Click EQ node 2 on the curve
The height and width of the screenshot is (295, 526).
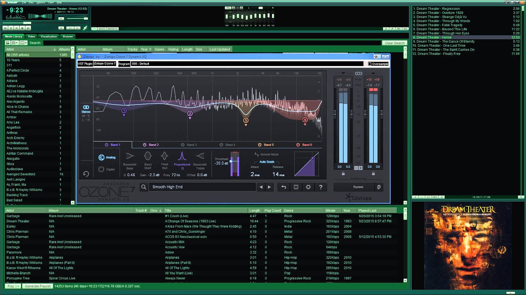pos(190,113)
